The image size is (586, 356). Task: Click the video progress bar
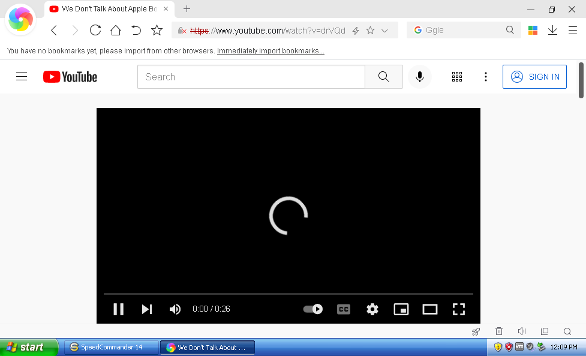[288, 294]
